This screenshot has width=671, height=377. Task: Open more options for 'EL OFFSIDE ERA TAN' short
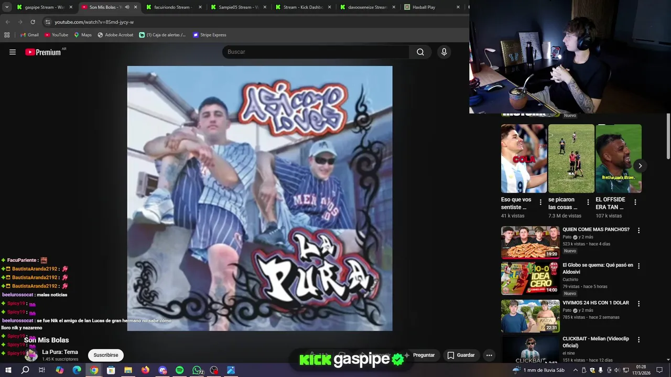click(635, 202)
